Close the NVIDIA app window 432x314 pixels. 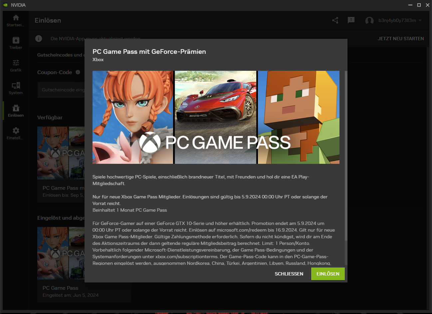click(x=428, y=5)
